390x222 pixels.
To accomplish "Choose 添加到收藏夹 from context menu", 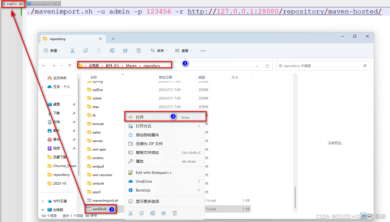I will (165, 135).
